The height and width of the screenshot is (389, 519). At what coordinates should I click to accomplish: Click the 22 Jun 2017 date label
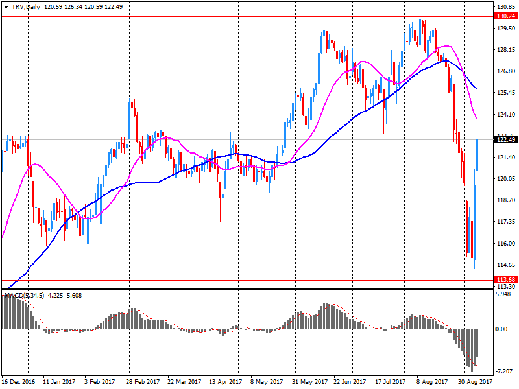(350, 382)
